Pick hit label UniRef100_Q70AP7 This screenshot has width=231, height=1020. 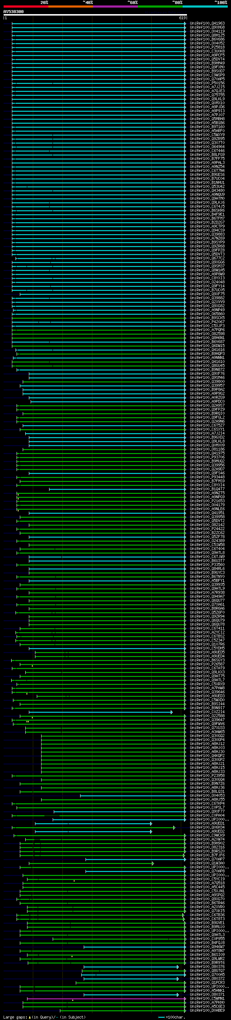click(207, 859)
